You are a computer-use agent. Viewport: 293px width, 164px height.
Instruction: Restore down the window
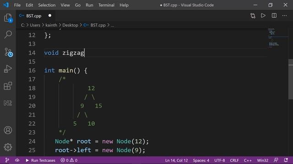tap(270, 5)
